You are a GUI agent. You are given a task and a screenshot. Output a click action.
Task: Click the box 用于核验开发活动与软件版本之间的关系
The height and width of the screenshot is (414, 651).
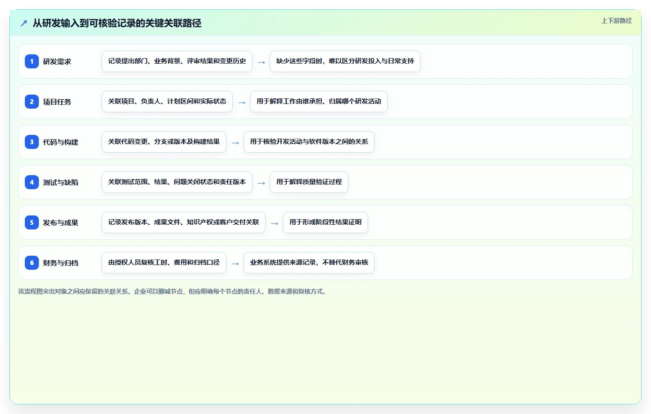[x=309, y=142]
